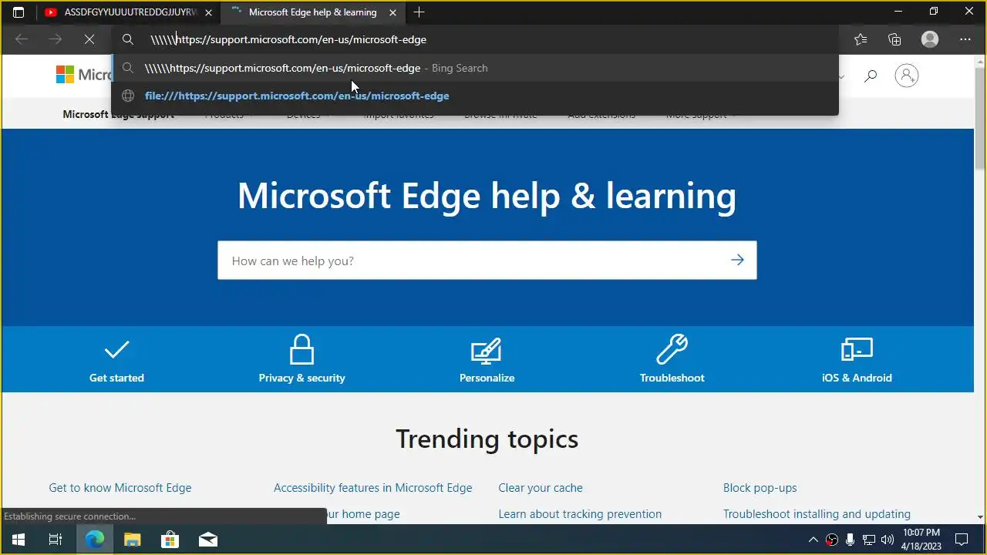Image resolution: width=987 pixels, height=555 pixels.
Task: Click the address bar URL field
Action: [x=474, y=39]
